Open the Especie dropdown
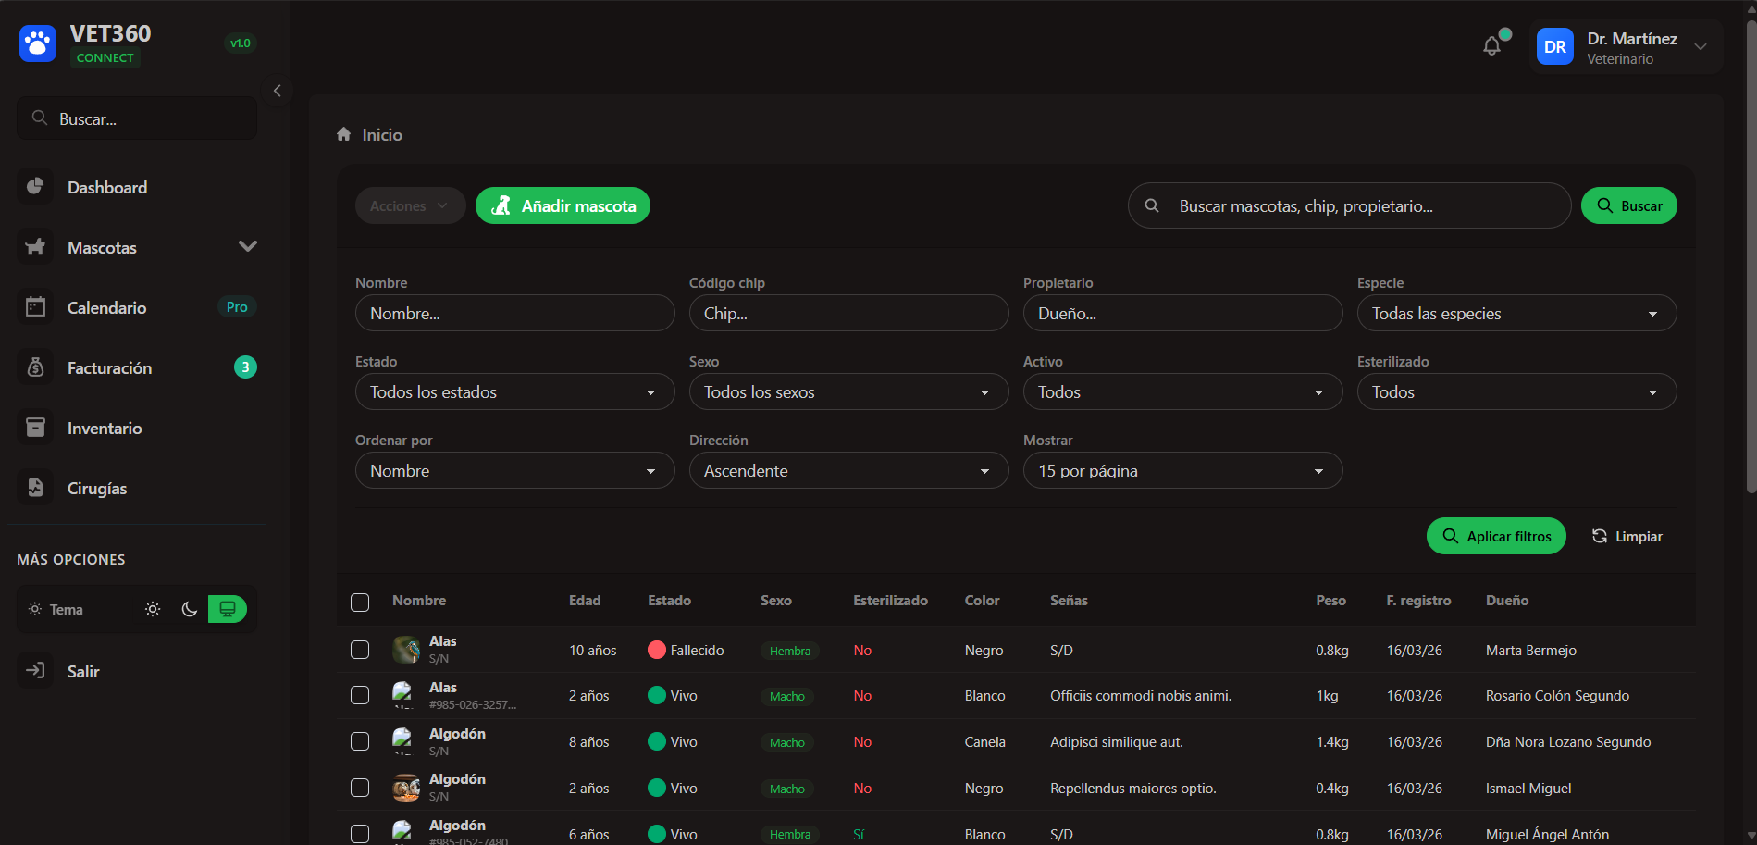The image size is (1757, 845). click(x=1516, y=314)
